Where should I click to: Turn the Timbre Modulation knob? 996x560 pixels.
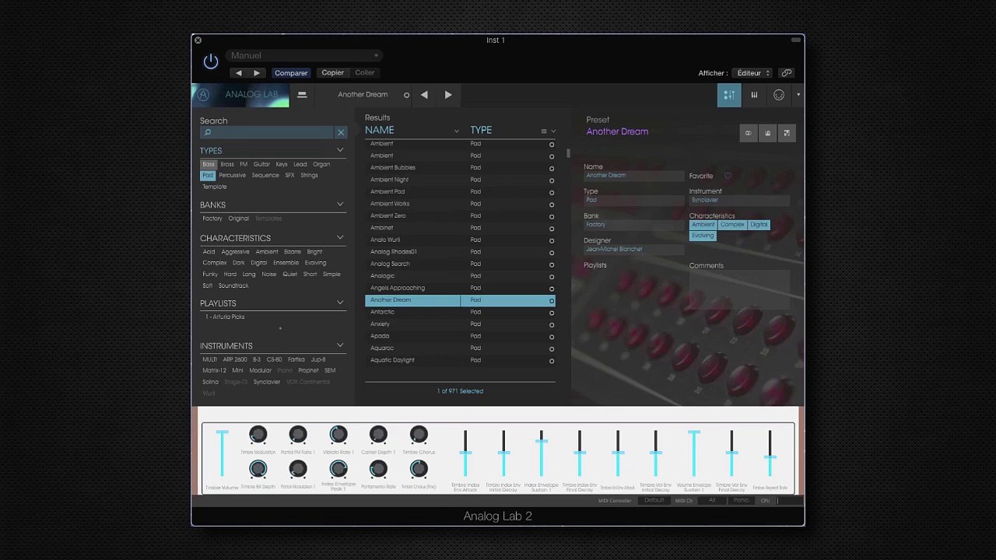[x=258, y=435]
